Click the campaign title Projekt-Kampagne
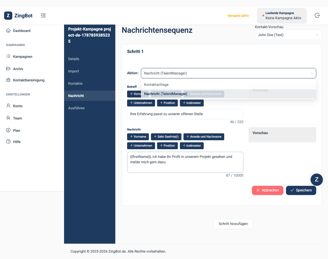 [x=90, y=35]
